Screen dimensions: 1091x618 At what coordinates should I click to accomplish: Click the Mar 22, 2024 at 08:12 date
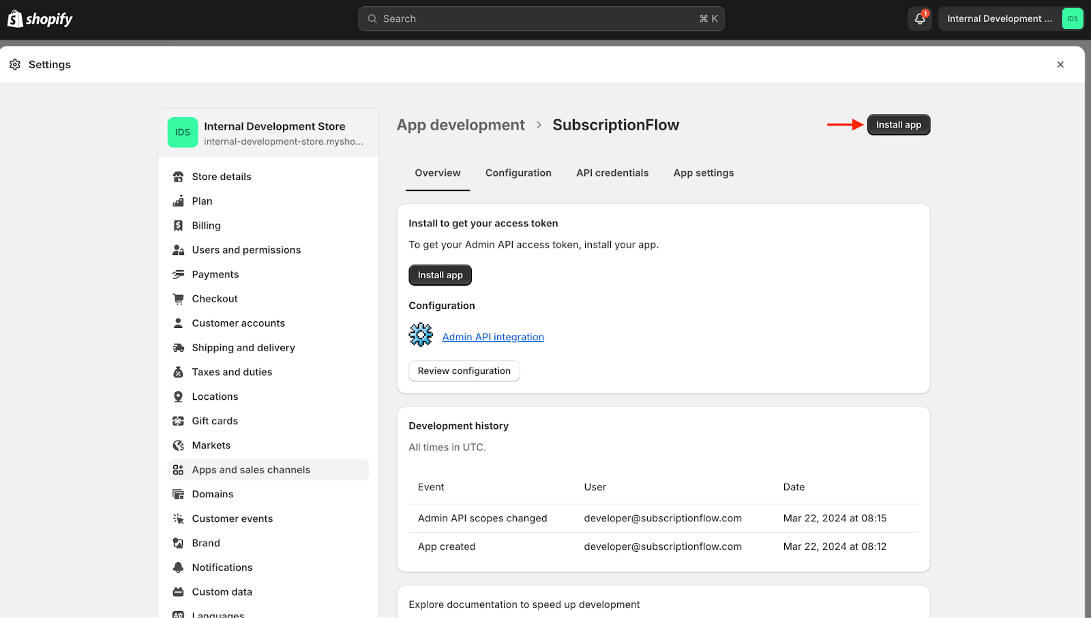point(835,546)
